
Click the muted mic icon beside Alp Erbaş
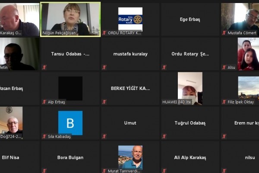44,102
